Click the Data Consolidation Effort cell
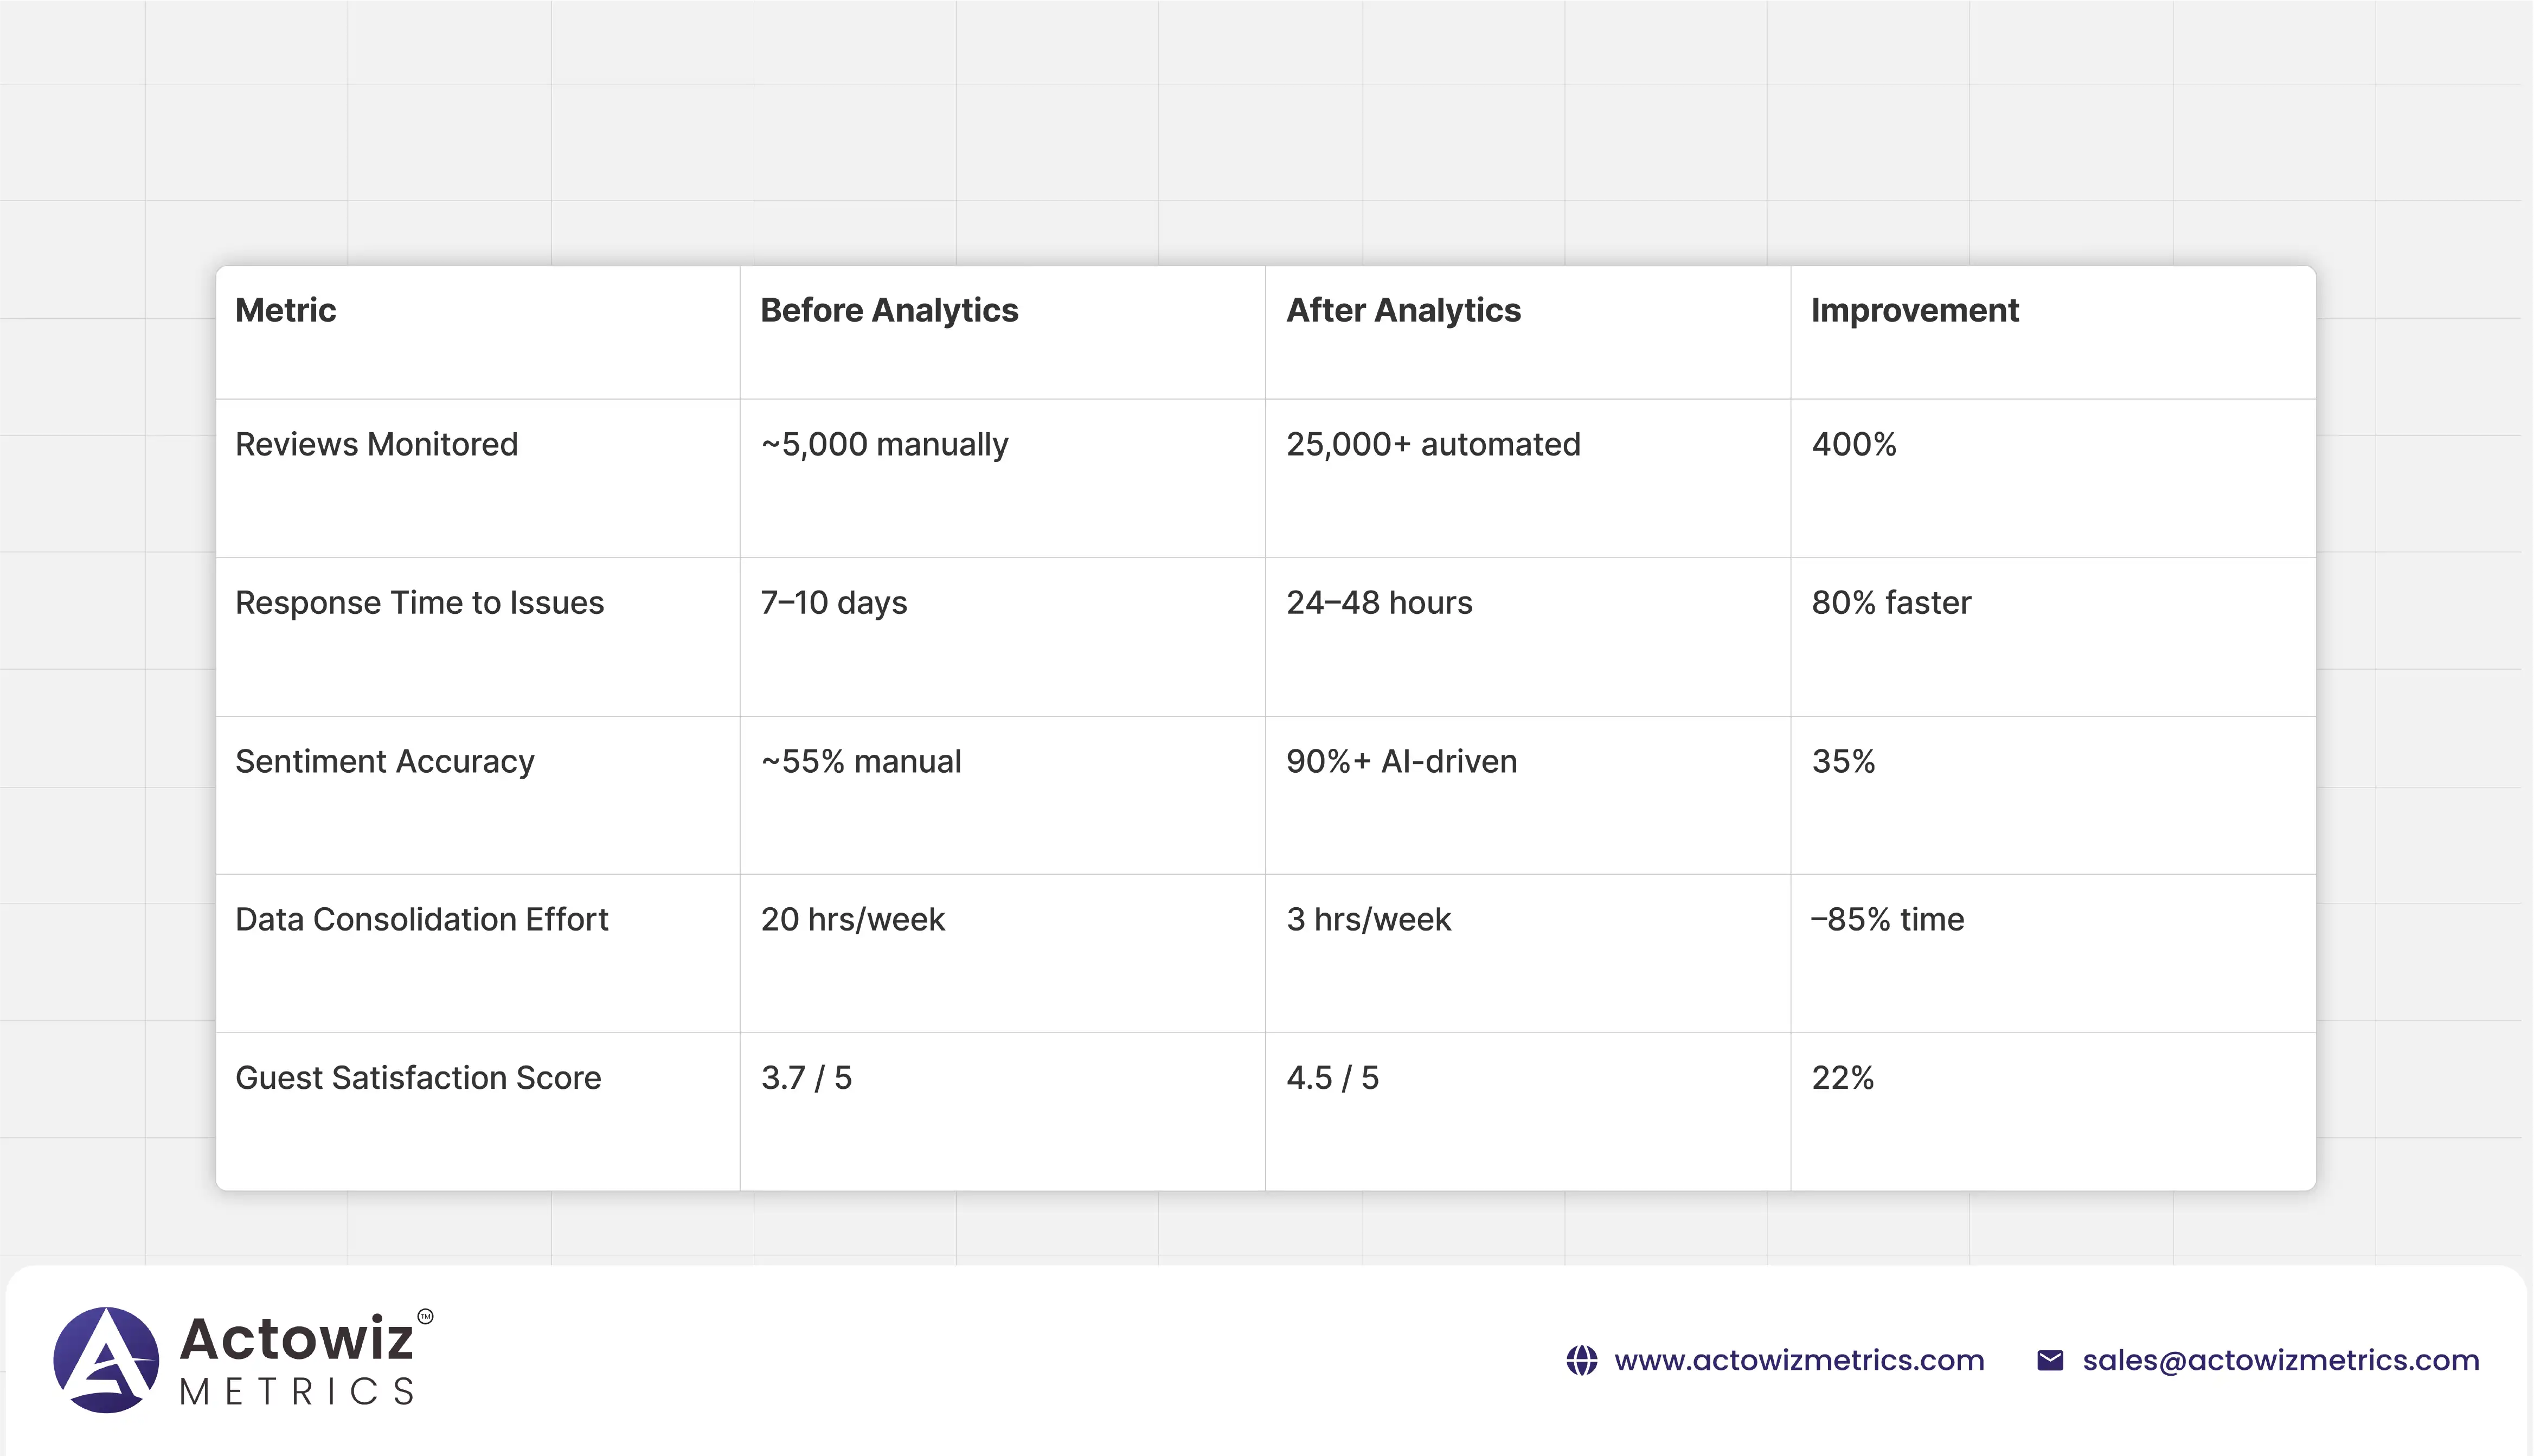The height and width of the screenshot is (1456, 2534). pos(421,920)
